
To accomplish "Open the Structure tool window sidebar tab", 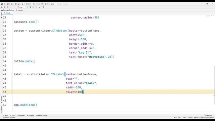I will [1, 100].
